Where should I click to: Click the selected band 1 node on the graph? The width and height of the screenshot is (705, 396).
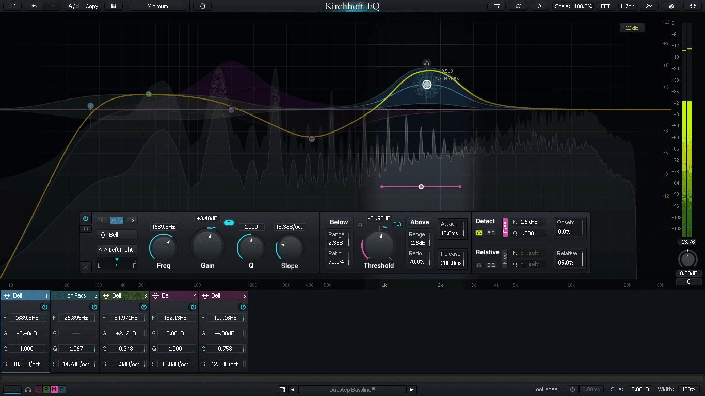point(427,85)
